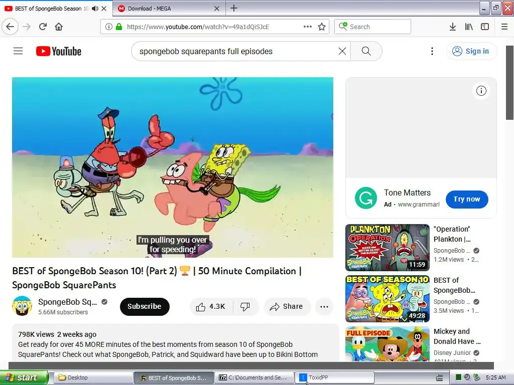Viewport: 514px width, 385px height.
Task: Click the green padlock security icon
Action: point(119,27)
